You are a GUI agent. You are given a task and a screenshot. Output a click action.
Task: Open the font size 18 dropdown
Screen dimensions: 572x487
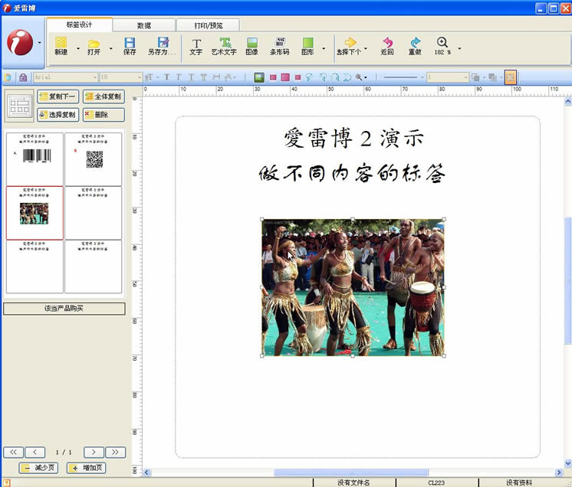139,77
